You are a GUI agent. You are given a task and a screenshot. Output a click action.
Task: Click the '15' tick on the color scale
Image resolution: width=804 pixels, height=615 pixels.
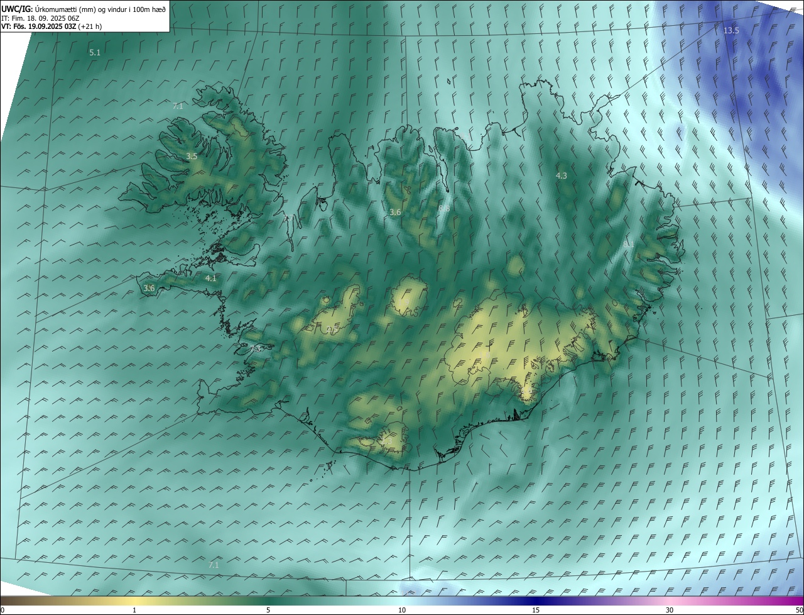click(536, 610)
